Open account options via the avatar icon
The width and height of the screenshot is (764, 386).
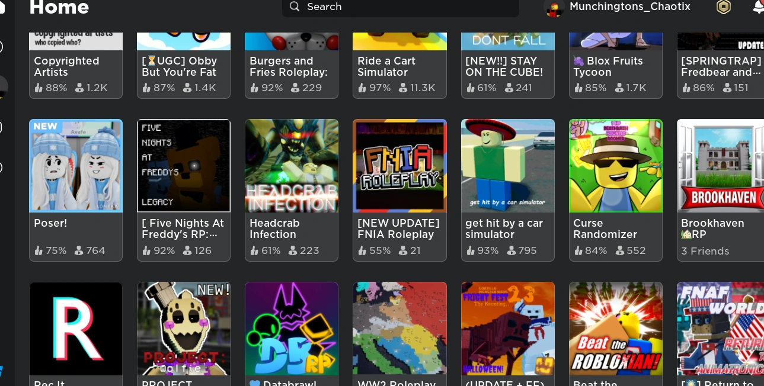[x=555, y=7]
